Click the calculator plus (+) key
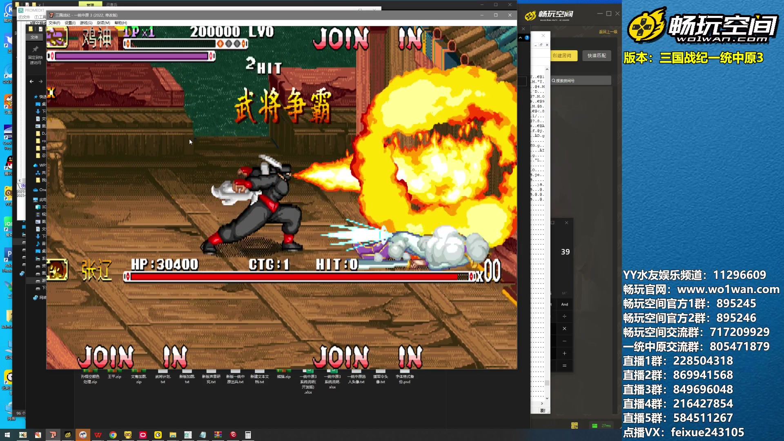 pyautogui.click(x=564, y=353)
